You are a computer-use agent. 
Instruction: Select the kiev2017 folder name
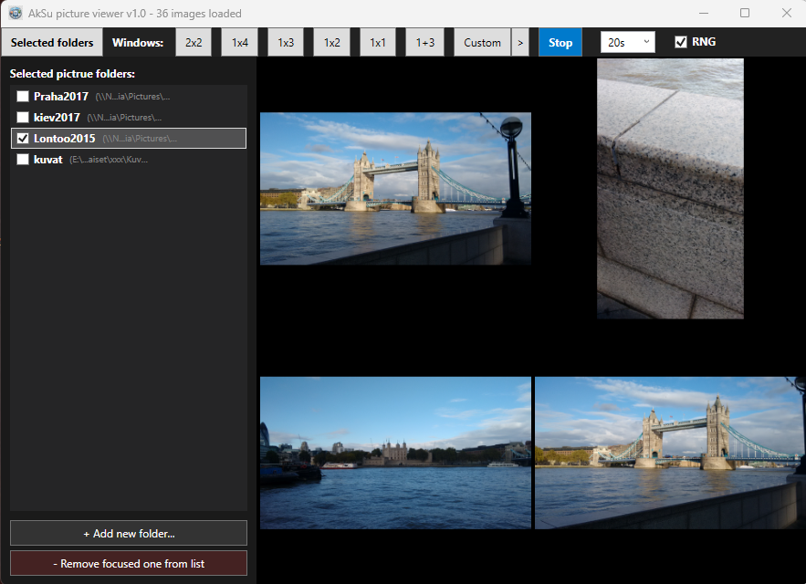click(x=58, y=117)
